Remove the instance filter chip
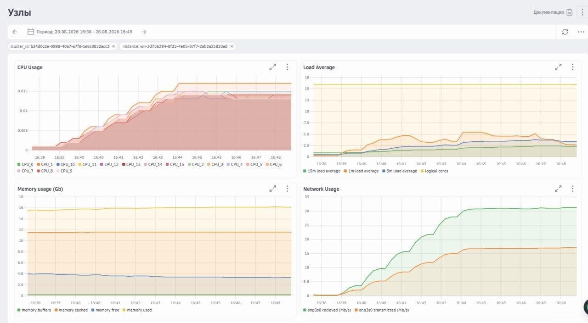The width and height of the screenshot is (588, 323). click(x=232, y=46)
